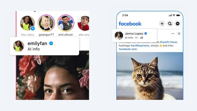Click AI info label under emilyfan
Image resolution: width=197 pixels, height=111 pixels.
click(x=34, y=49)
